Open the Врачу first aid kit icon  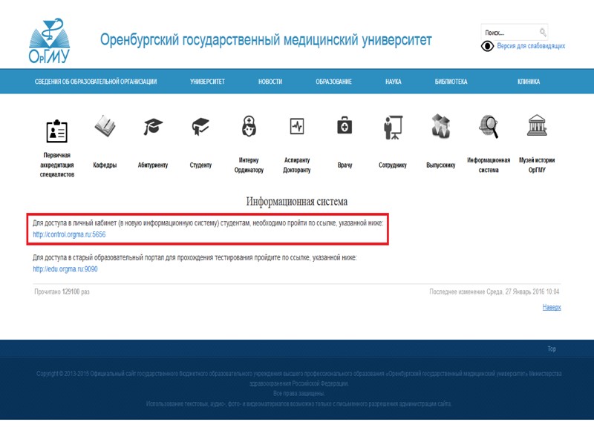pyautogui.click(x=345, y=125)
